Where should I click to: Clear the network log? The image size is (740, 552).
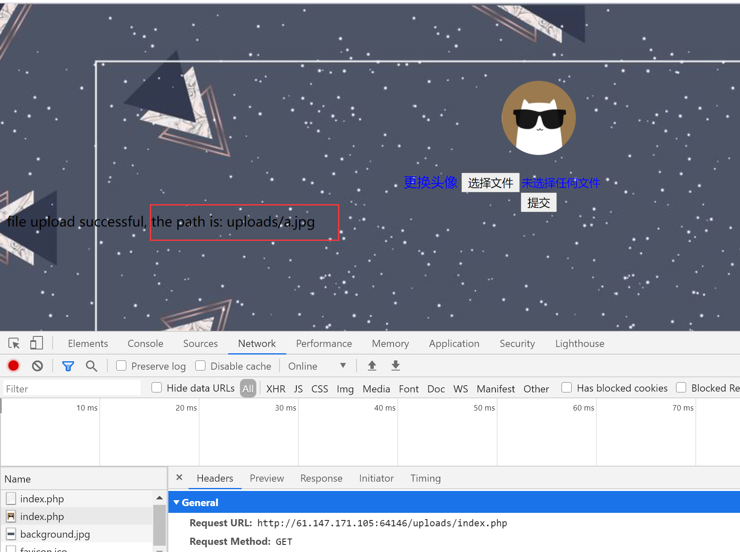(37, 366)
